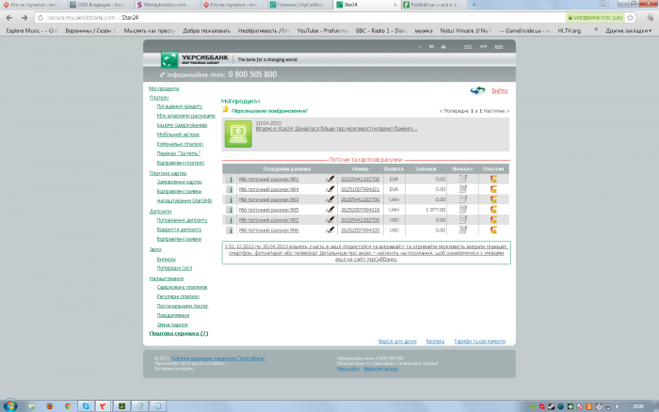
Task: Click payments coin icon for рахунок №3
Action: pyautogui.click(x=493, y=199)
